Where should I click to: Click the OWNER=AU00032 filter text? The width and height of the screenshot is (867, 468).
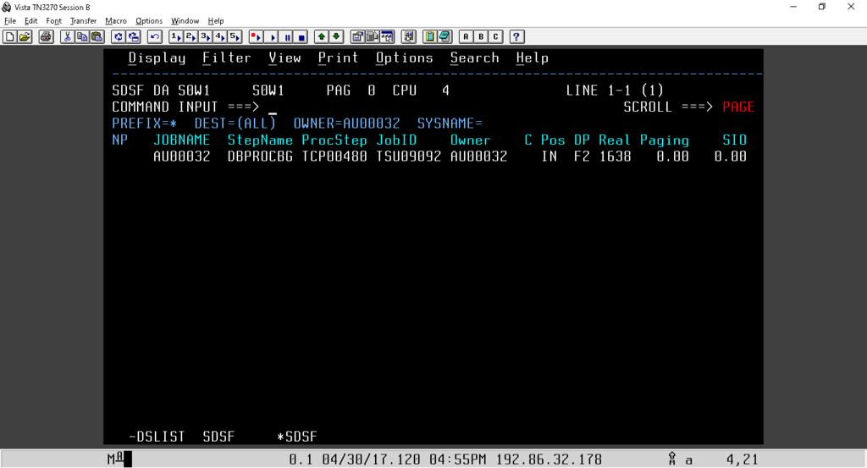[x=346, y=124]
